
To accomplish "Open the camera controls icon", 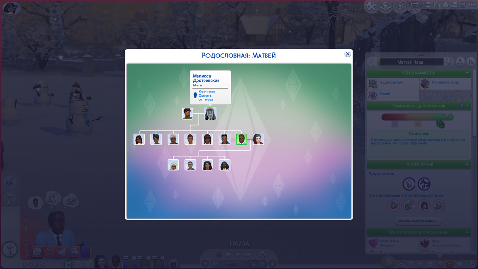I will coord(454,5).
